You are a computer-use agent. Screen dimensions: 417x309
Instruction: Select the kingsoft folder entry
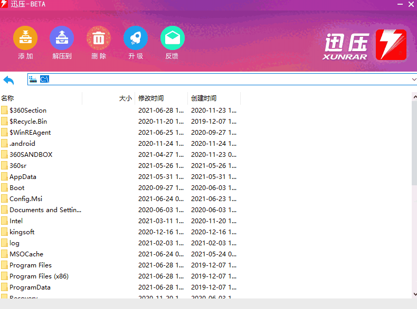click(x=22, y=232)
